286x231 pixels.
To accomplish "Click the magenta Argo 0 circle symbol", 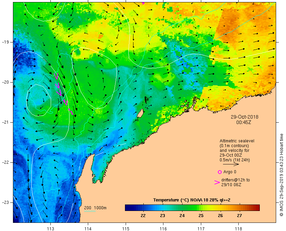I will [x=220, y=172].
